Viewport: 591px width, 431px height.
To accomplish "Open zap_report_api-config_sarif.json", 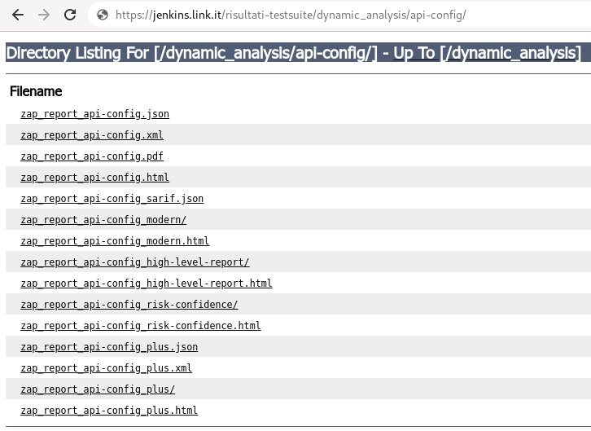I will (112, 198).
